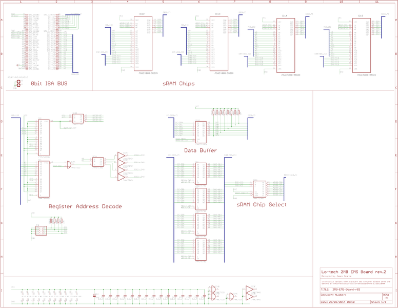Image resolution: width=398 pixels, height=308 pixels.
Task: Click the 'Register Address Decode' label
Action: 85,206
